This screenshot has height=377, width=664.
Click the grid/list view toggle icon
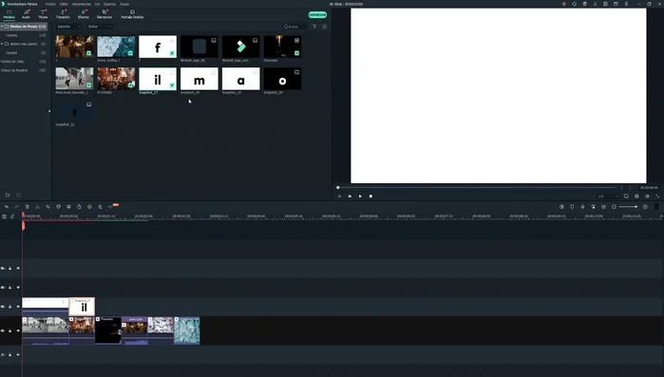(325, 27)
